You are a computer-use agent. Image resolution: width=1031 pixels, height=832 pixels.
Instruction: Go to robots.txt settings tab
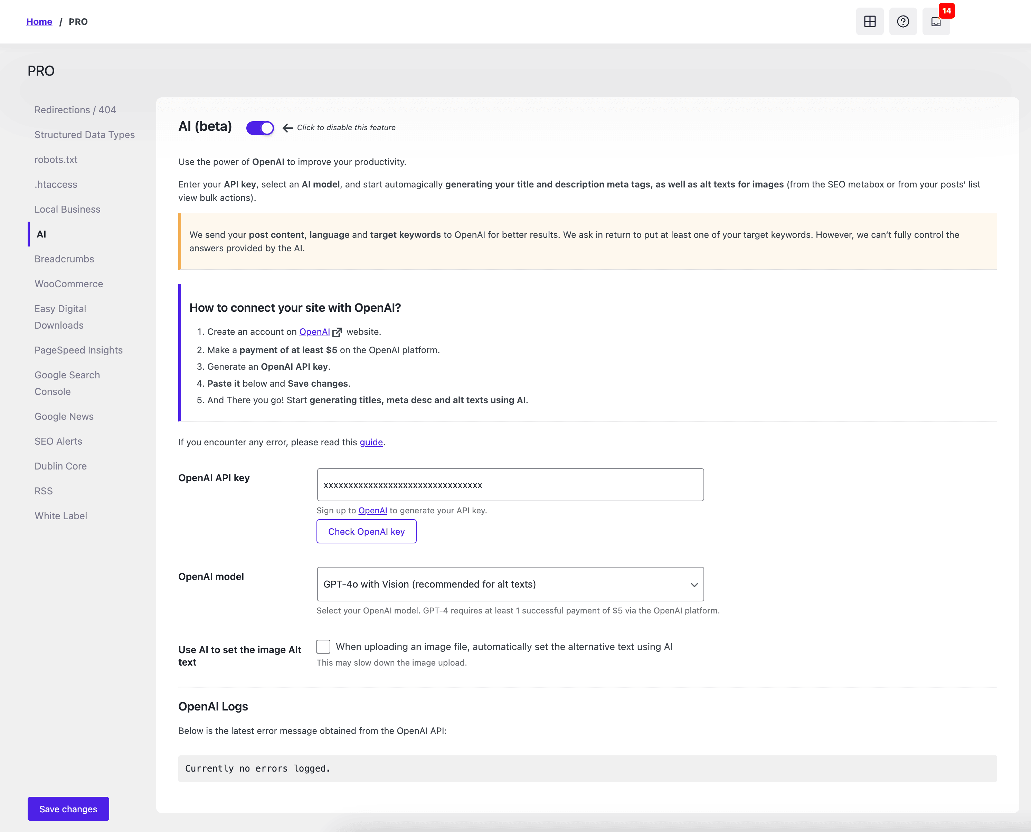tap(56, 159)
